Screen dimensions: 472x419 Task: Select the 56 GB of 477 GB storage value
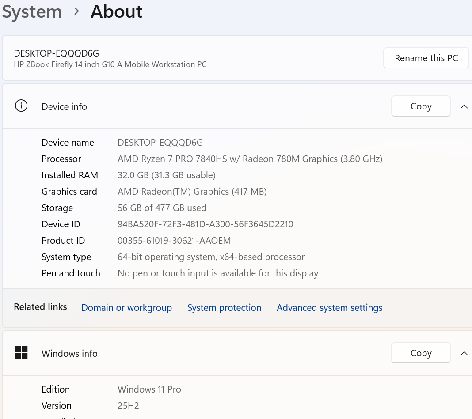(162, 208)
